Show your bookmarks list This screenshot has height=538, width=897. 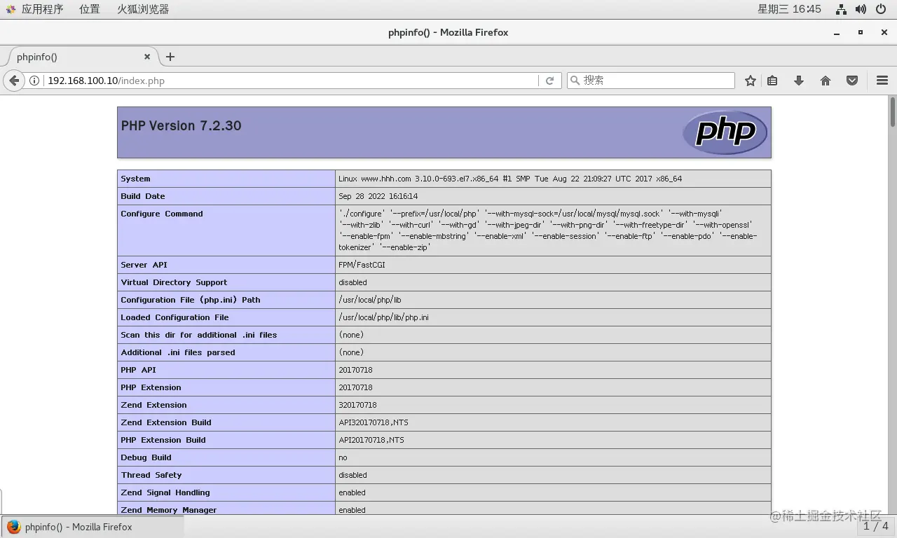pos(772,81)
